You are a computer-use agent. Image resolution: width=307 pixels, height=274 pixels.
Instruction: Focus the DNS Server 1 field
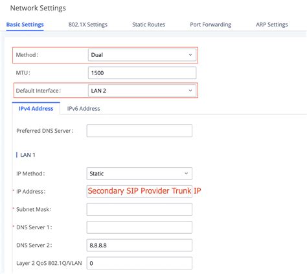pyautogui.click(x=139, y=227)
